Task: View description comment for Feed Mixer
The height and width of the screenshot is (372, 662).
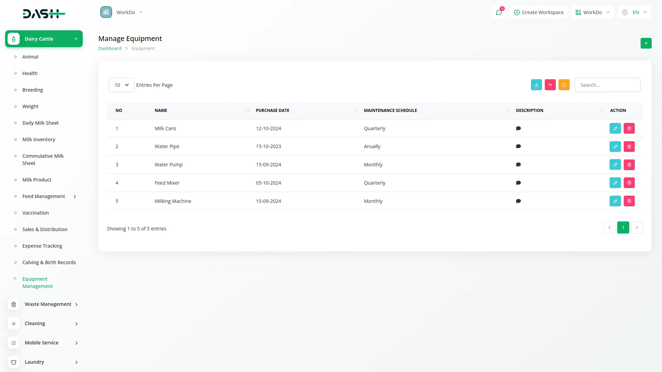Action: click(518, 183)
